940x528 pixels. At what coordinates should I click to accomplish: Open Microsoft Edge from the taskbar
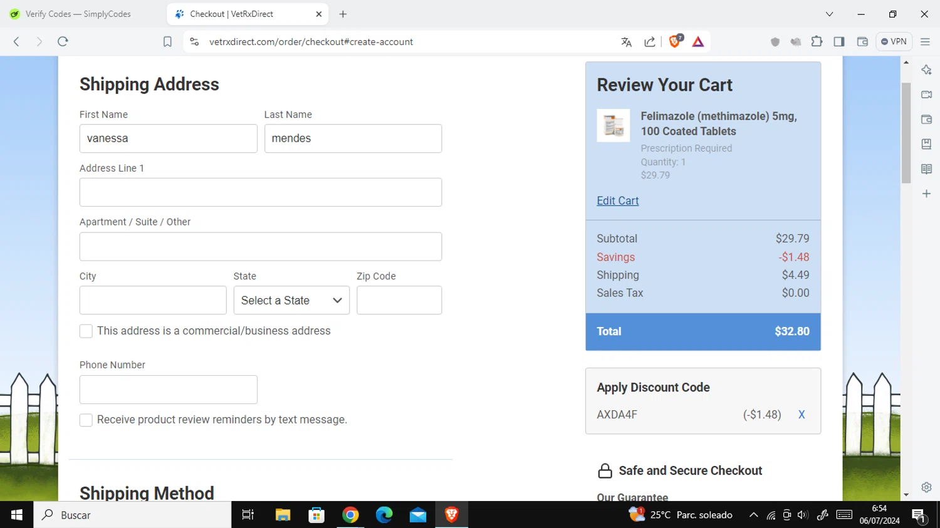[384, 515]
